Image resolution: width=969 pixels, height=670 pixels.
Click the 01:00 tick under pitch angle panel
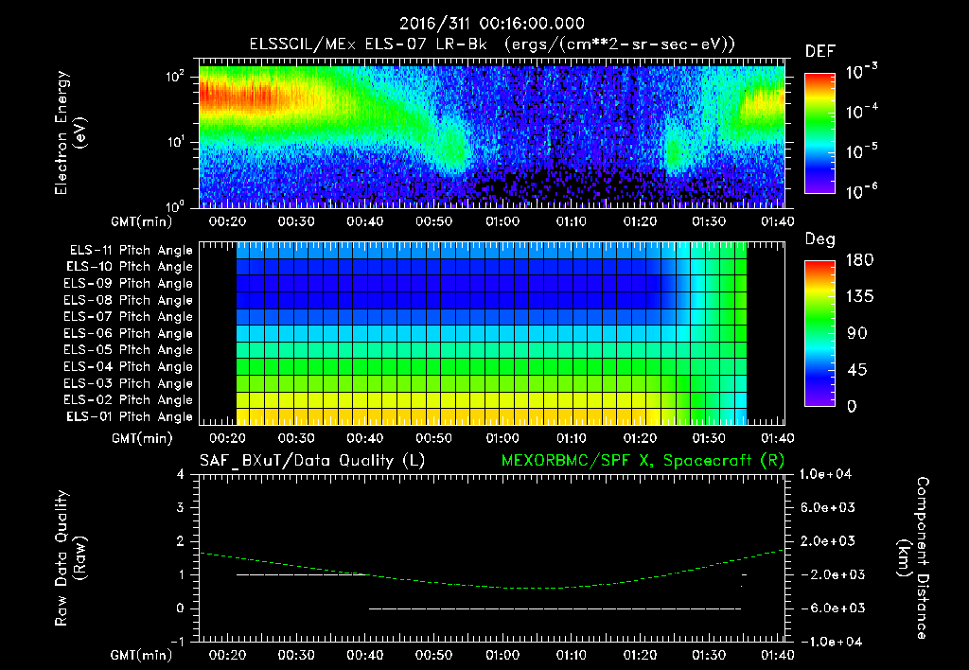click(x=502, y=438)
